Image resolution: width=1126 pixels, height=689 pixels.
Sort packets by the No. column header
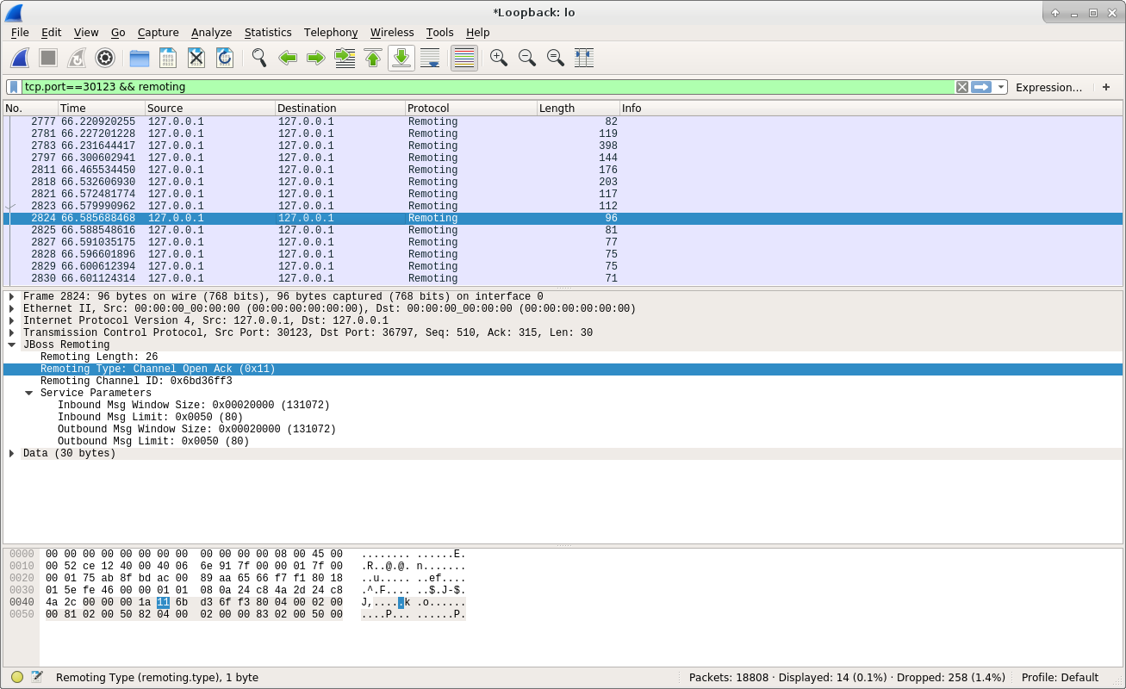point(30,108)
